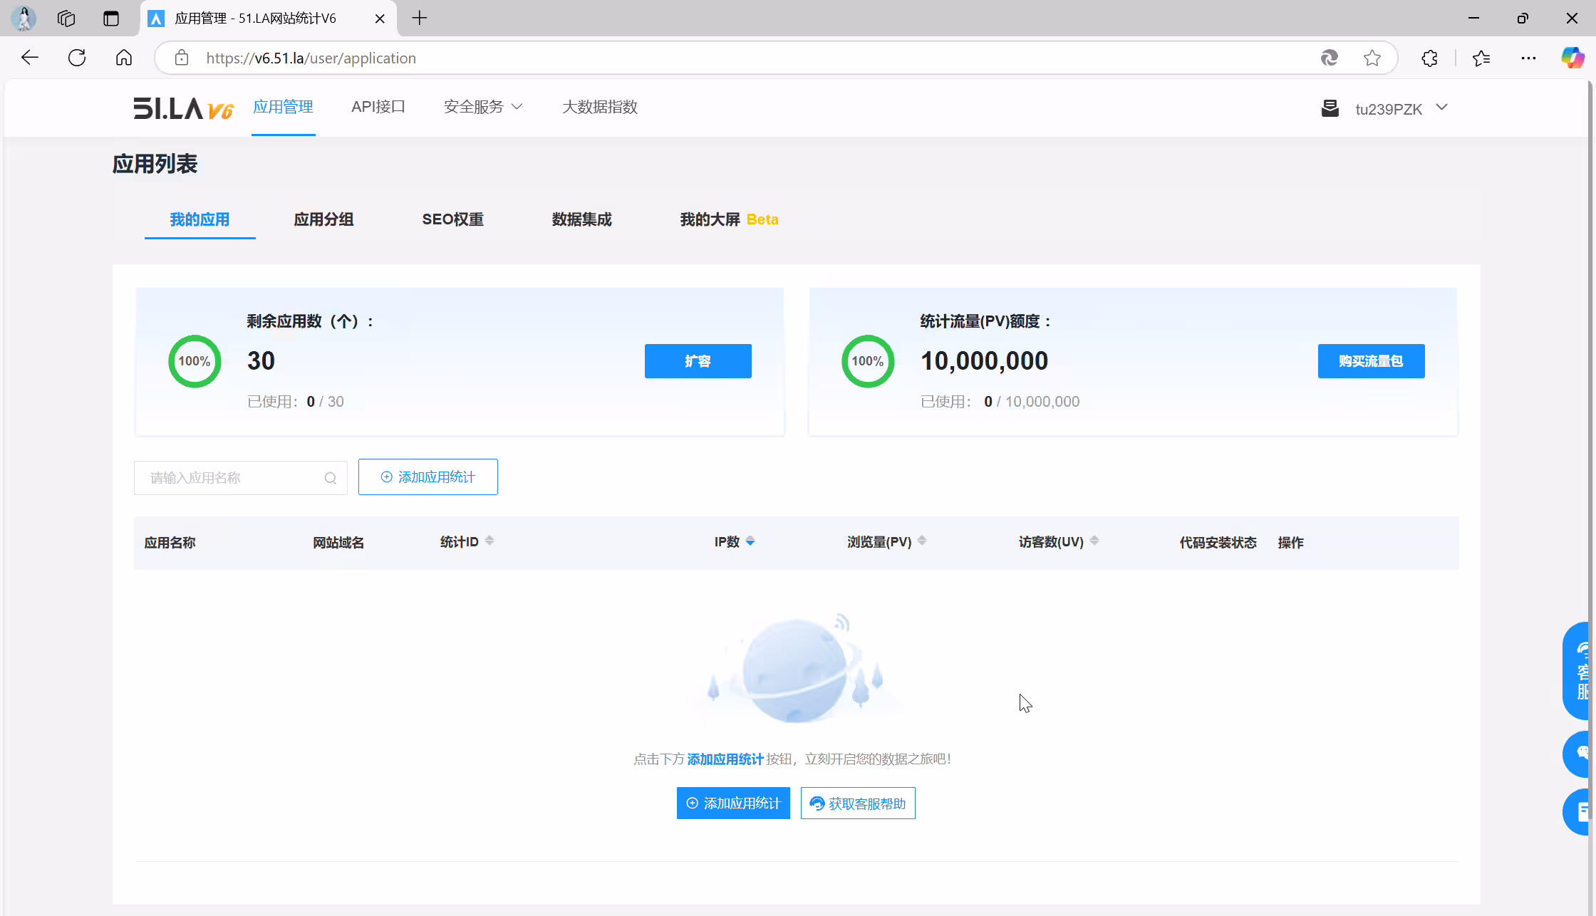
Task: Switch to the 我的应用 tab
Action: (x=199, y=219)
